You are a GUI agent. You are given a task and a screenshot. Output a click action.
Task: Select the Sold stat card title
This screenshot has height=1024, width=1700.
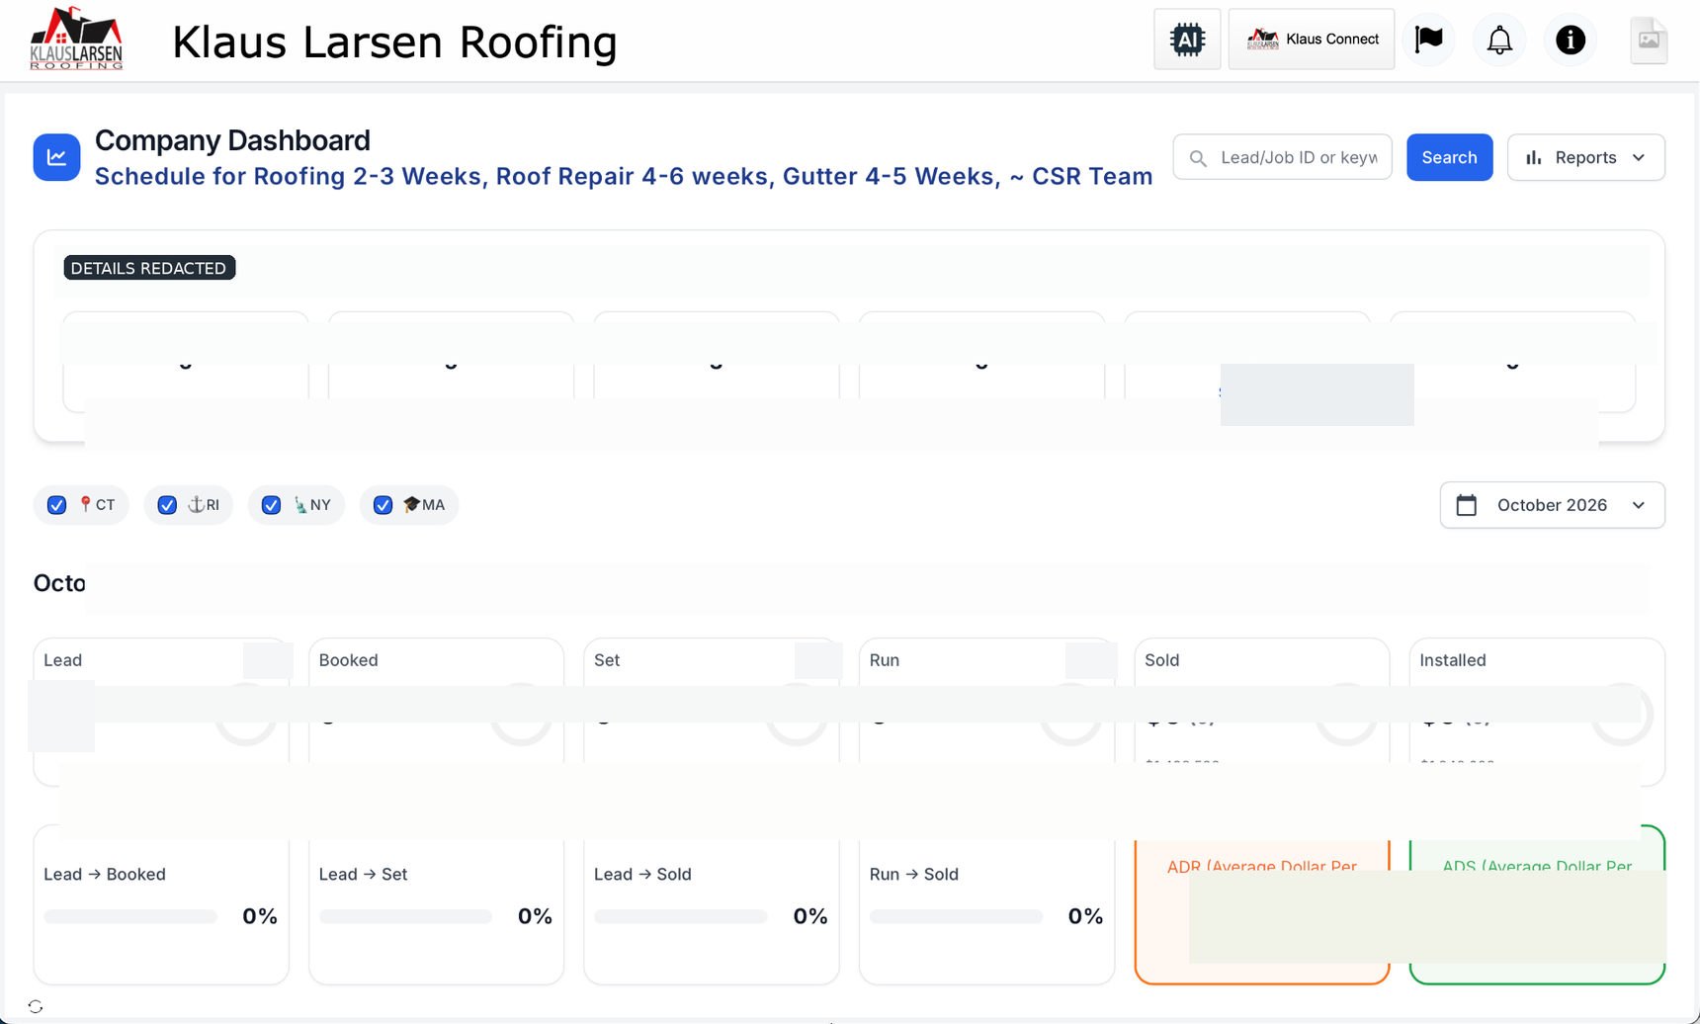(x=1161, y=660)
